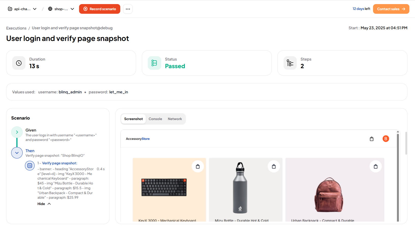Switch to the Network tab
This screenshot has width=415, height=232.
pos(175,119)
